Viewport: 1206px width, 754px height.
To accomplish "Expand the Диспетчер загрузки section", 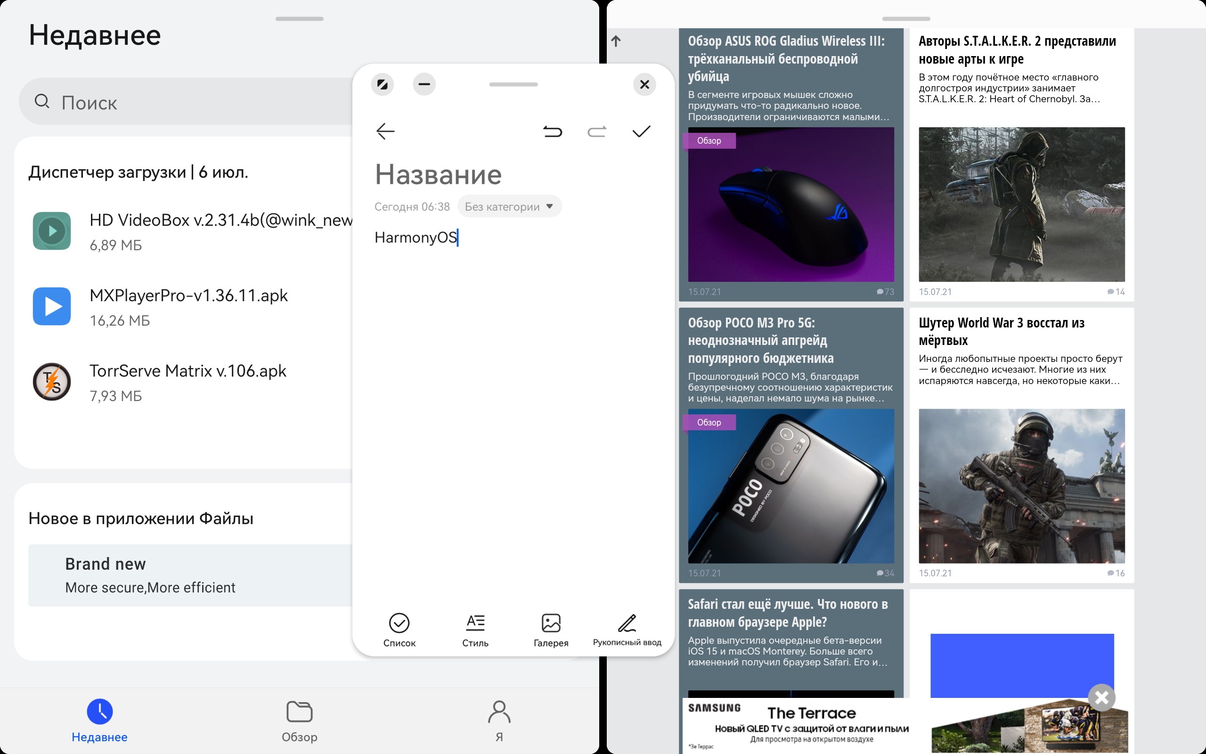I will click(140, 171).
